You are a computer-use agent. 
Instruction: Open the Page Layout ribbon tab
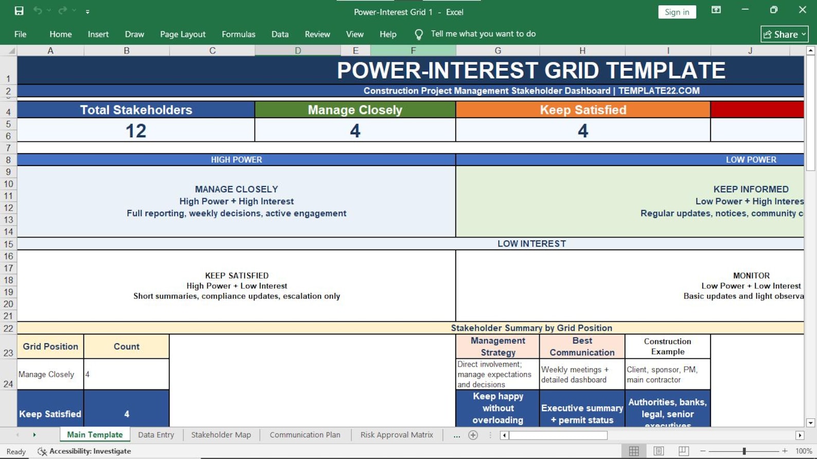[183, 34]
